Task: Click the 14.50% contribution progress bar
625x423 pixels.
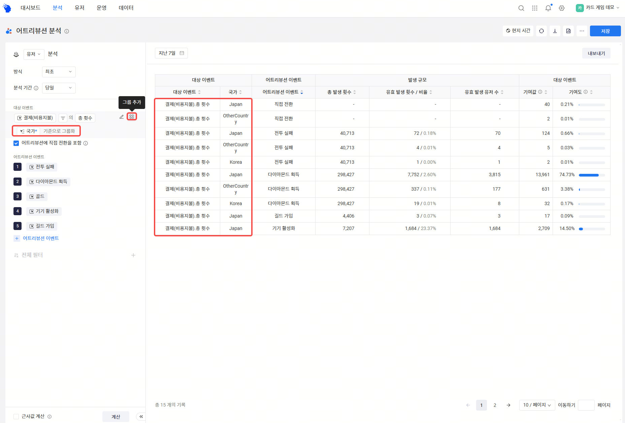Action: tap(592, 229)
